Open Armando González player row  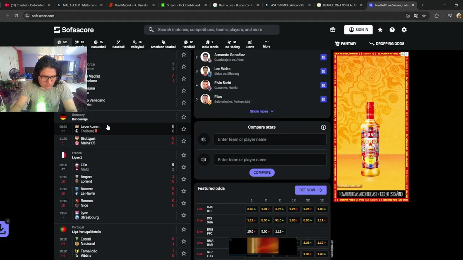coord(261,57)
